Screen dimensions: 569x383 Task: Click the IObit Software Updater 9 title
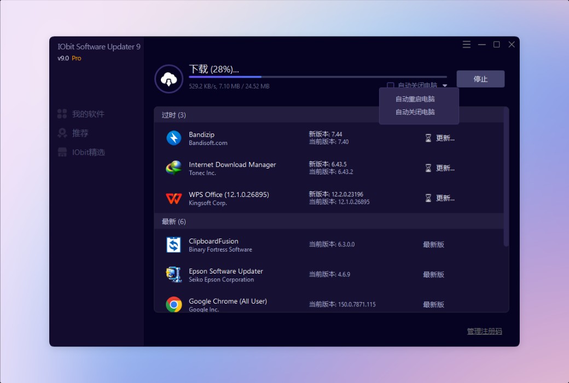click(98, 47)
